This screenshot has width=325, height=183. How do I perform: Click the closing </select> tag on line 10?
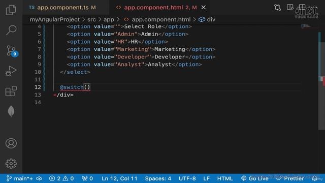point(75,72)
